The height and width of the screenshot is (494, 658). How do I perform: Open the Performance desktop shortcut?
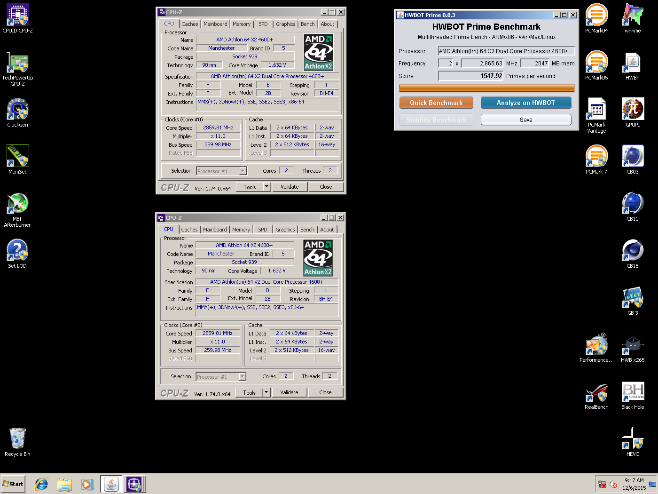click(x=596, y=348)
